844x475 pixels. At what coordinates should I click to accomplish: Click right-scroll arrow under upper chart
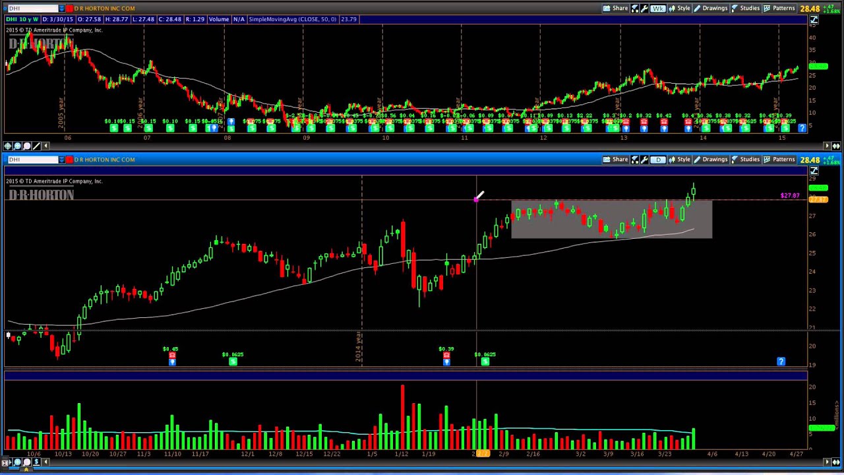(x=827, y=146)
